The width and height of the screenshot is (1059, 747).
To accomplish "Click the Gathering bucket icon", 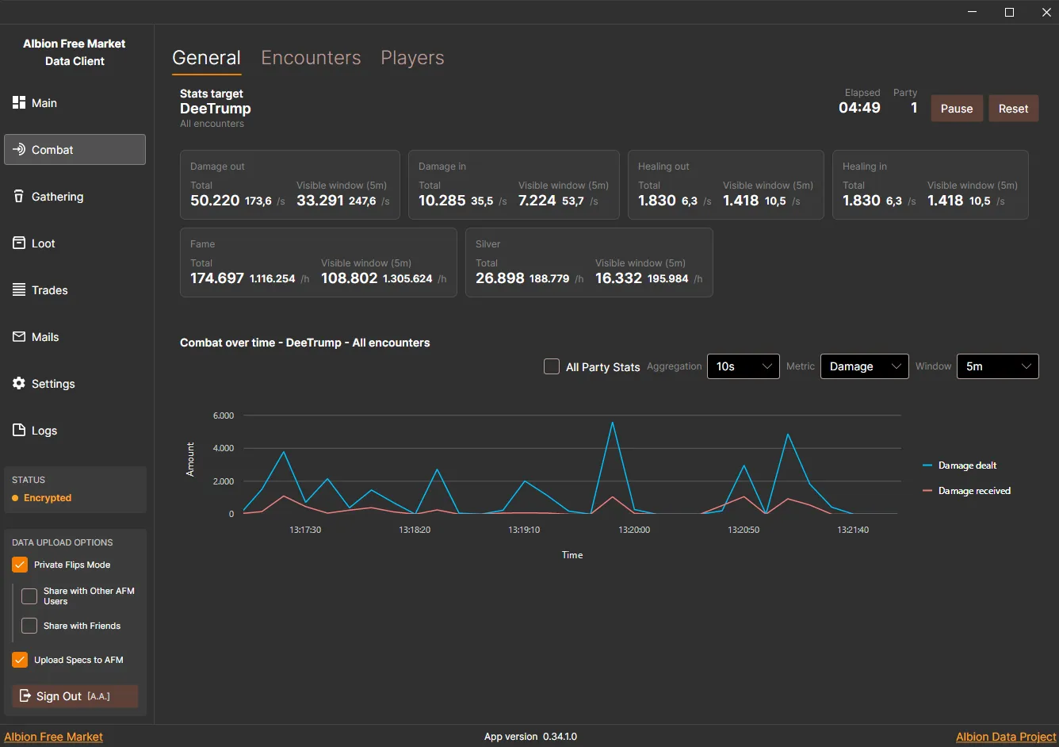I will (19, 197).
